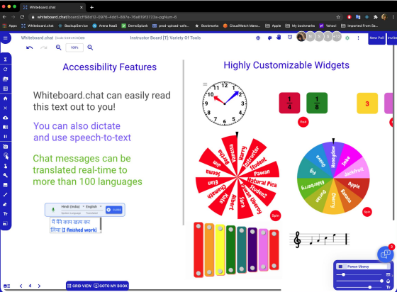Screen dimensions: 397x292
Task: Click the raise hand icon in header
Action: [279, 37]
